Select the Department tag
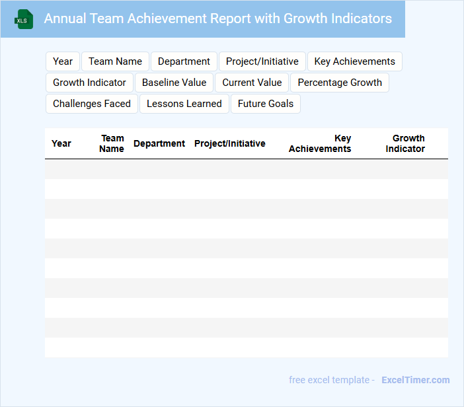 click(x=184, y=61)
